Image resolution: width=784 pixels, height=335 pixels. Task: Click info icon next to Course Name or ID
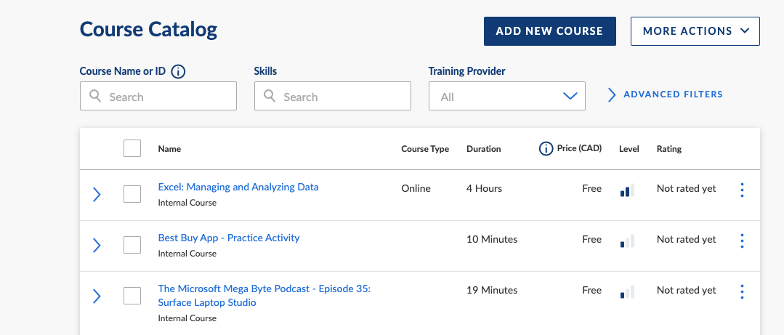[x=178, y=71]
